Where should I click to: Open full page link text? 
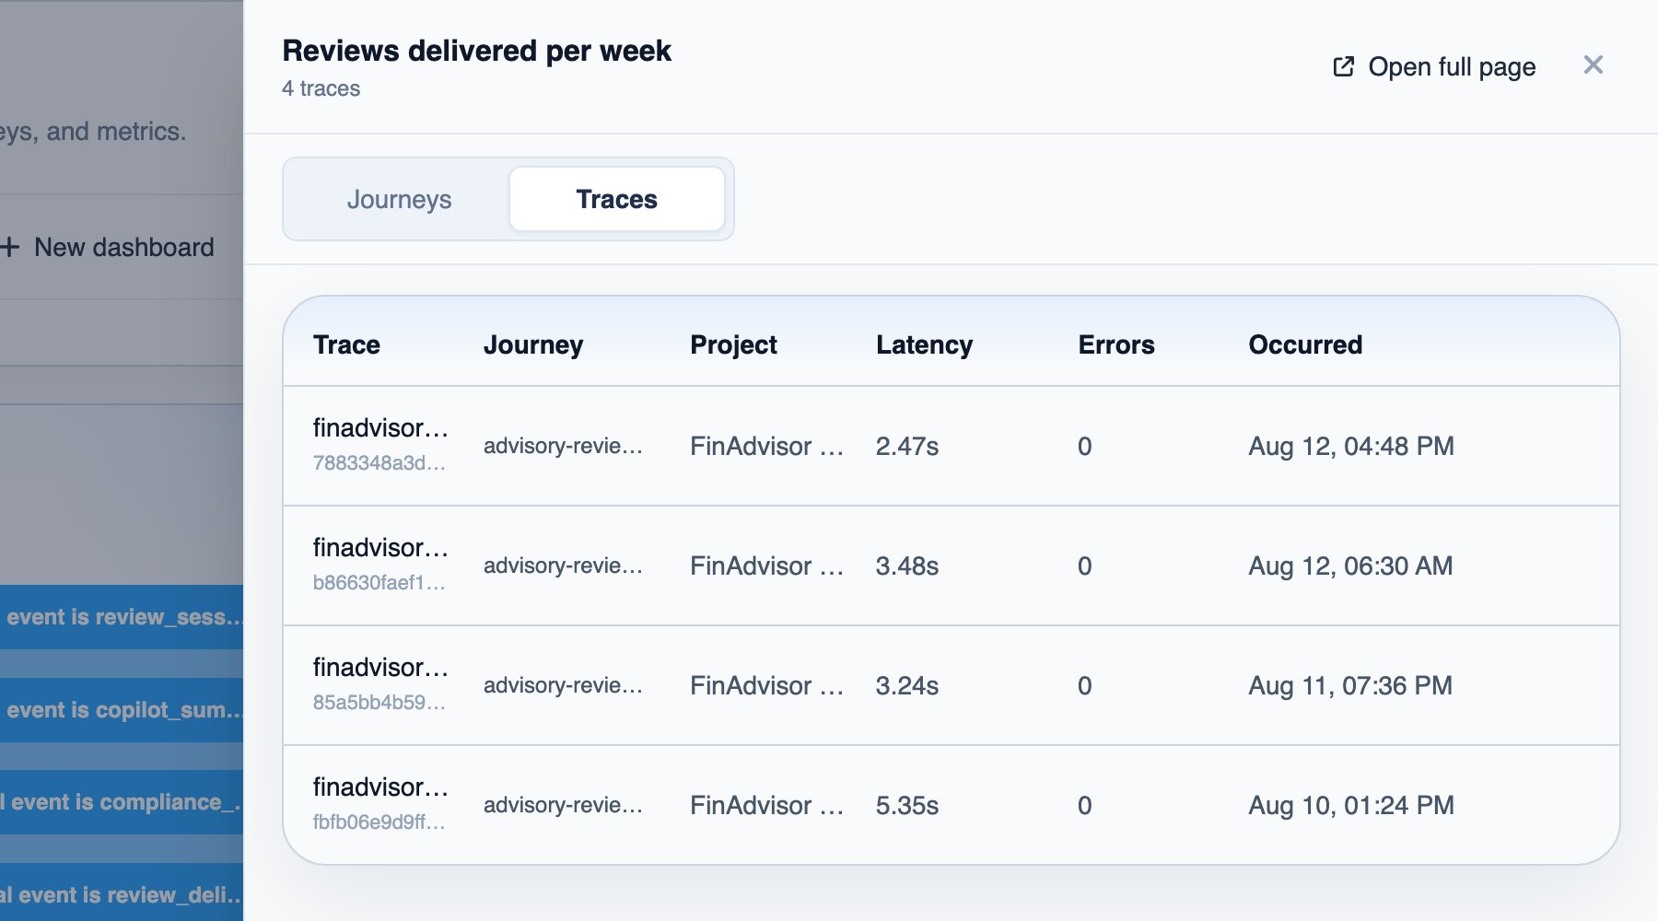[1452, 67]
